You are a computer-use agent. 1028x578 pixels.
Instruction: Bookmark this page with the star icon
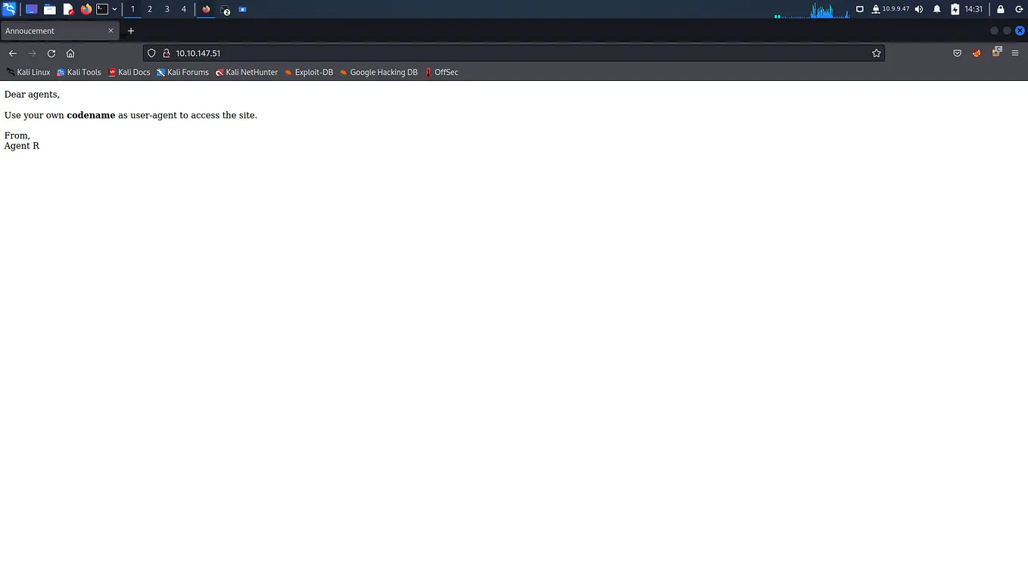click(x=876, y=53)
